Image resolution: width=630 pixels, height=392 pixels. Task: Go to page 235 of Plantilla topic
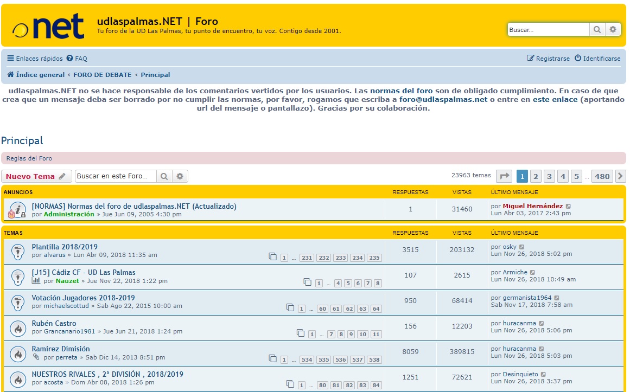click(374, 258)
